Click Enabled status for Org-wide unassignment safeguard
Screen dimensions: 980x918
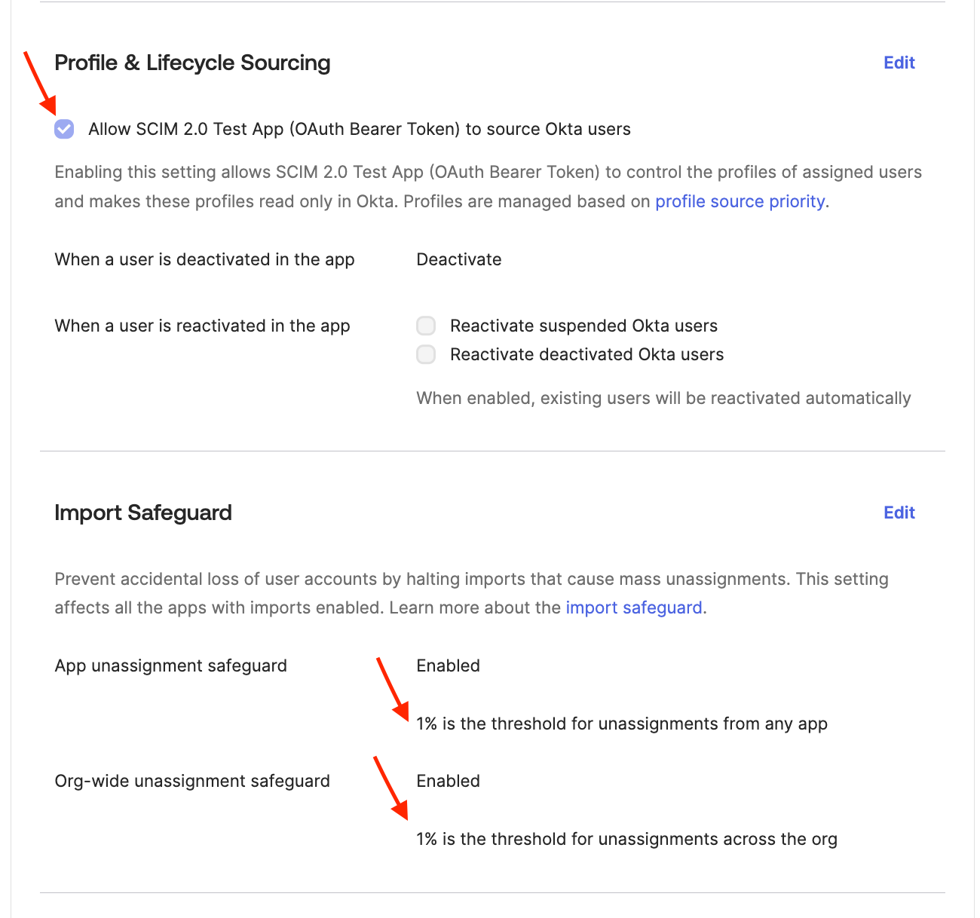449,781
